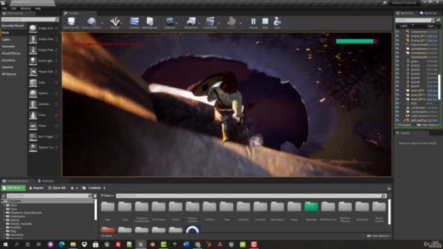Open the Marketplace toolbar icon

pos(150,22)
